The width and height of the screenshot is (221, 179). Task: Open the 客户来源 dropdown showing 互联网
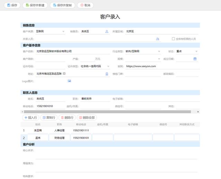[x=50, y=32]
